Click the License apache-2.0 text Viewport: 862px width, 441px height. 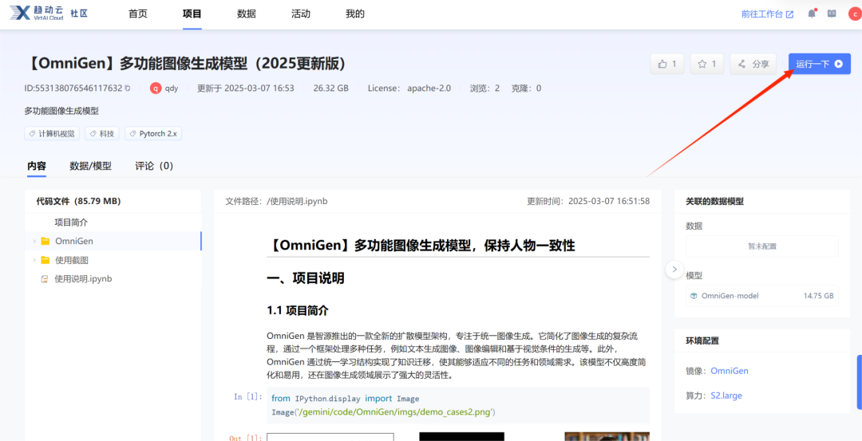(409, 88)
